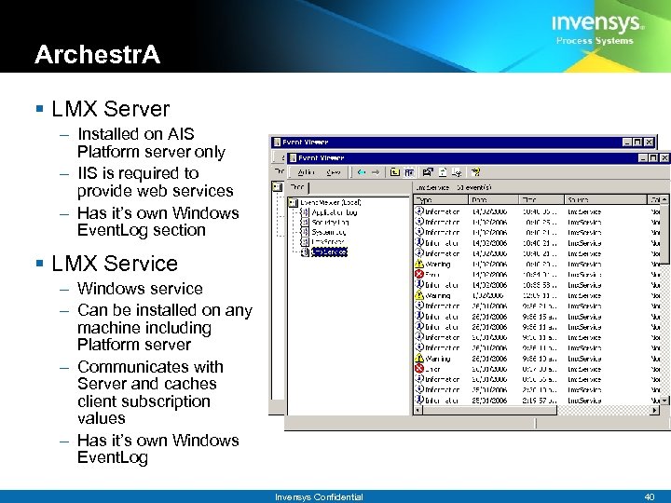Click slide number 40 in the footer
The height and width of the screenshot is (503, 671).
pos(650,497)
